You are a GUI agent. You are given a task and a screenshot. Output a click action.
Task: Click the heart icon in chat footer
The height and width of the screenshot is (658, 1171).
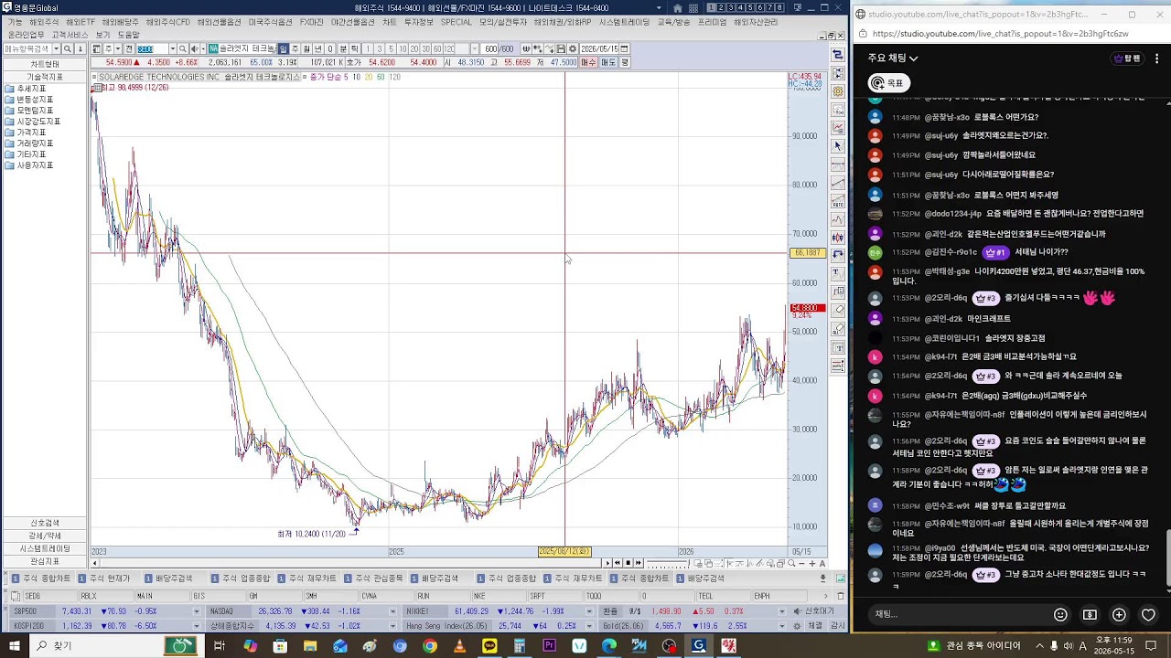tap(1148, 614)
